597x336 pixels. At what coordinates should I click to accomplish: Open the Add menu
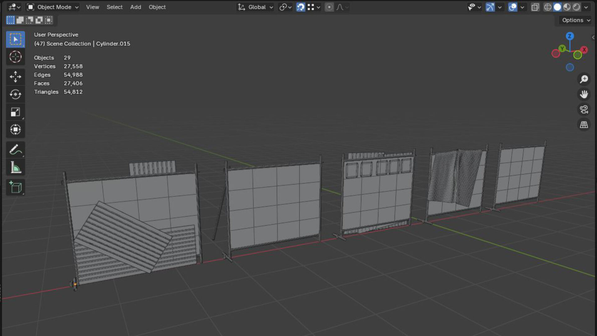136,7
